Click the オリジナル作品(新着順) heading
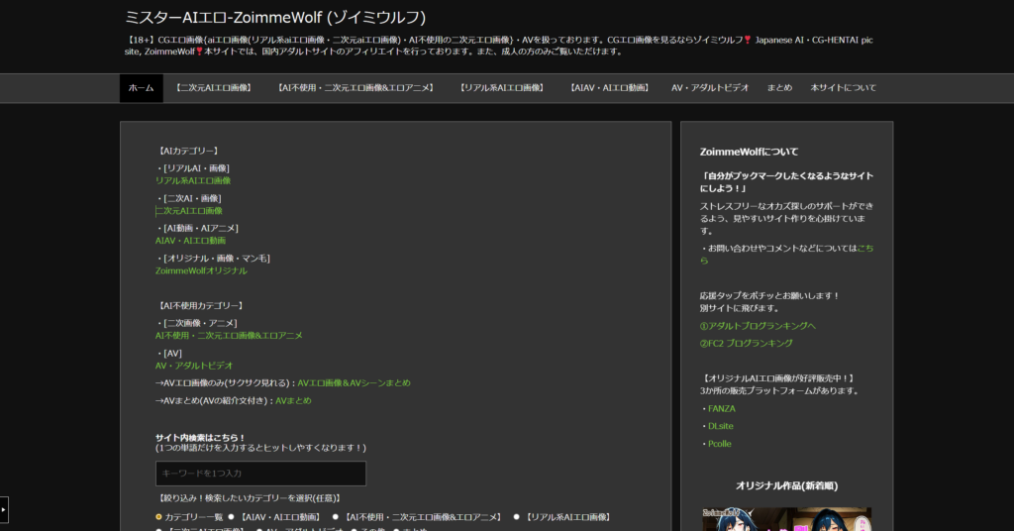Screen dimensions: 1014x531 [787, 485]
